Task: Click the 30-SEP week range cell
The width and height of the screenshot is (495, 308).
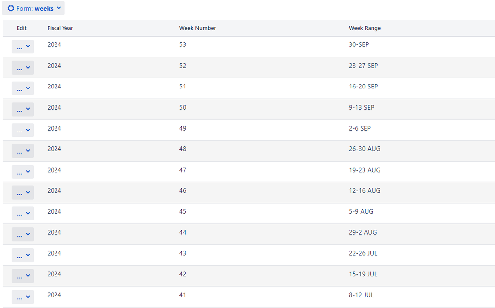Action: point(359,44)
